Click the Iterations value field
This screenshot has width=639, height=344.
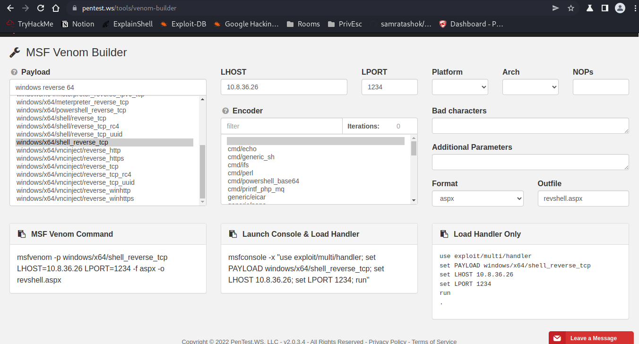(398, 126)
